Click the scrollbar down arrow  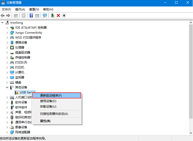(x=191, y=133)
